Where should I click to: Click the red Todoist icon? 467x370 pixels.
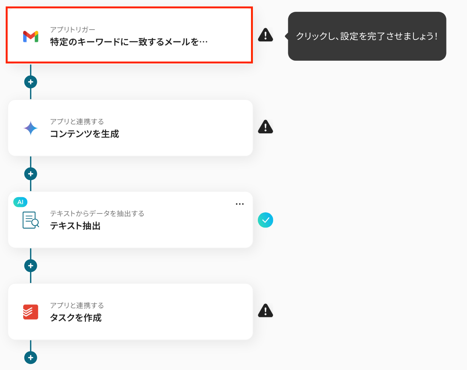(x=30, y=312)
